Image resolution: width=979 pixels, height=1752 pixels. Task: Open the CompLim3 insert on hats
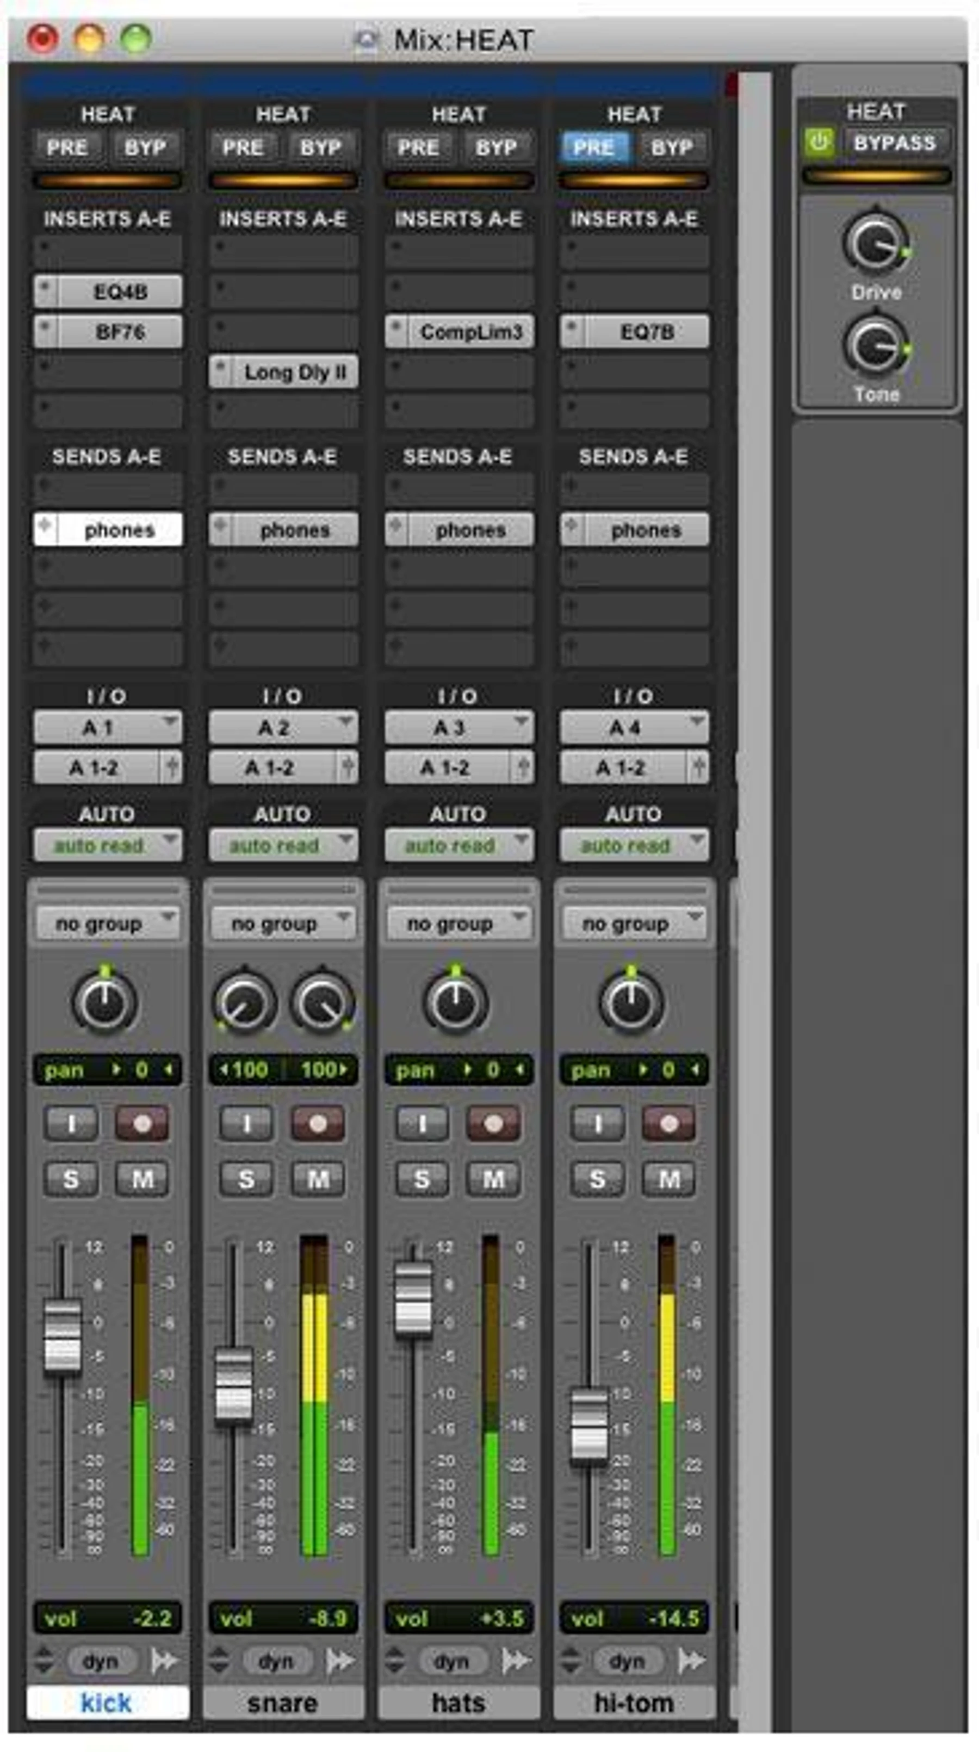[459, 332]
